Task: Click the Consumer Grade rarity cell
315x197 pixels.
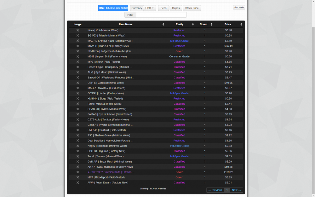Action: tap(180, 56)
